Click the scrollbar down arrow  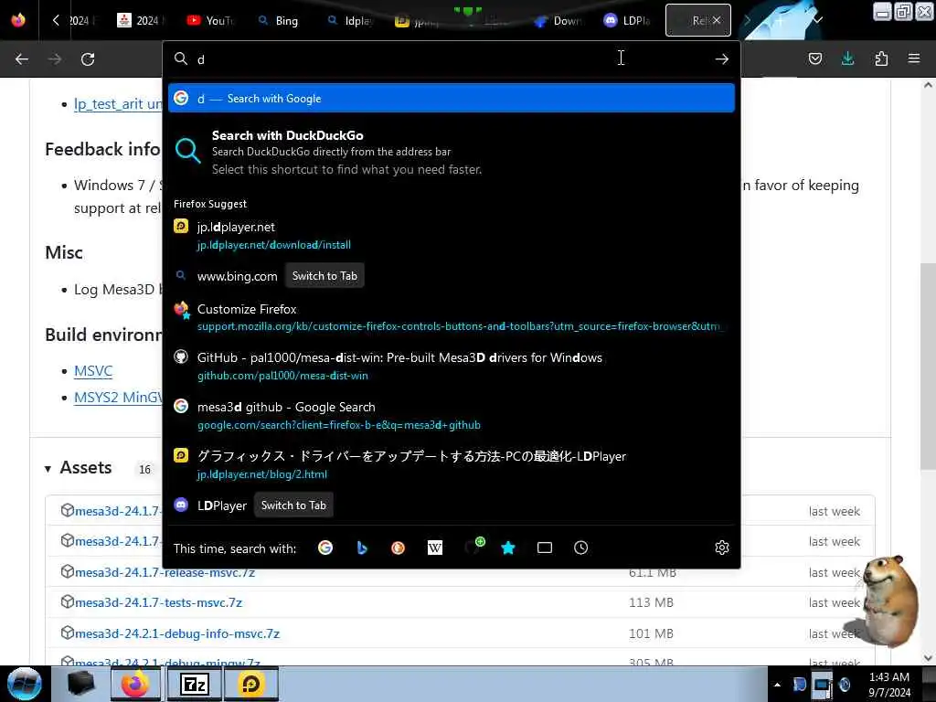(x=928, y=658)
